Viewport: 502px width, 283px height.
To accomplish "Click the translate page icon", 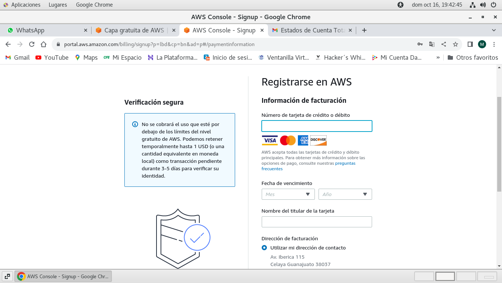I will [432, 44].
